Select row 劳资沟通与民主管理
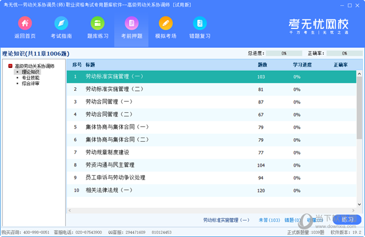The height and width of the screenshot is (237, 365). click(211, 165)
